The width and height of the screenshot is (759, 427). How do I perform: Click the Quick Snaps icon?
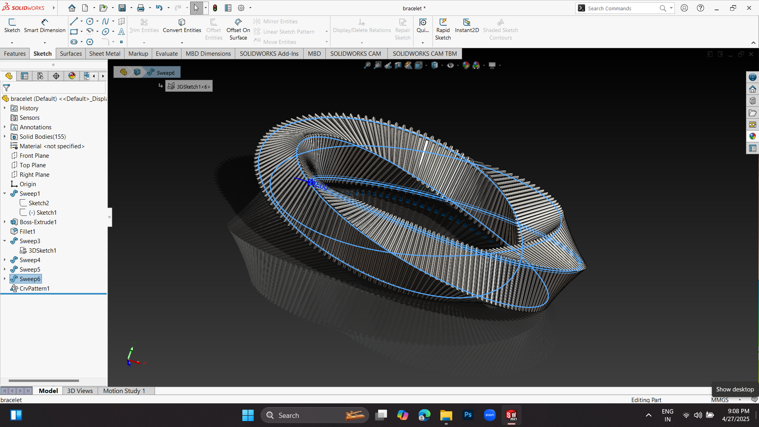tap(423, 22)
